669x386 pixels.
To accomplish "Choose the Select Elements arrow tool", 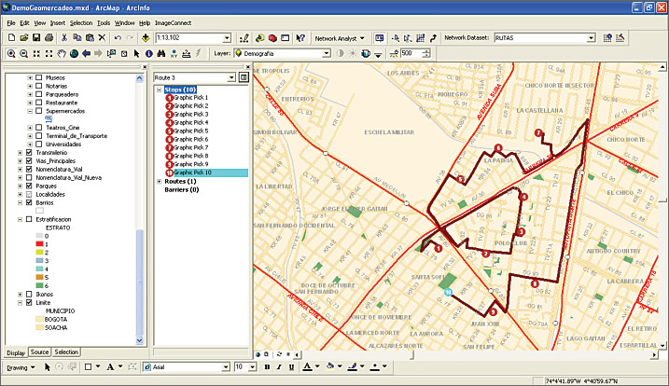I will click(x=136, y=53).
